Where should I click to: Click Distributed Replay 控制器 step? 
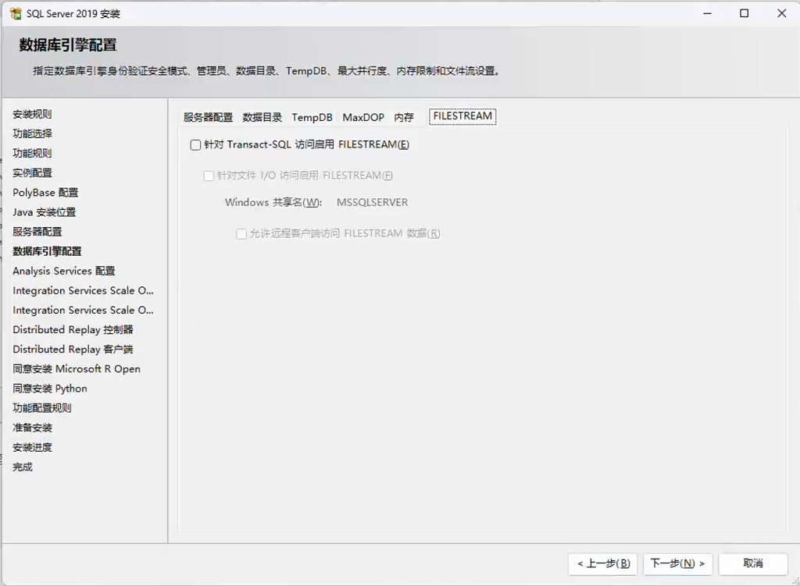click(73, 330)
